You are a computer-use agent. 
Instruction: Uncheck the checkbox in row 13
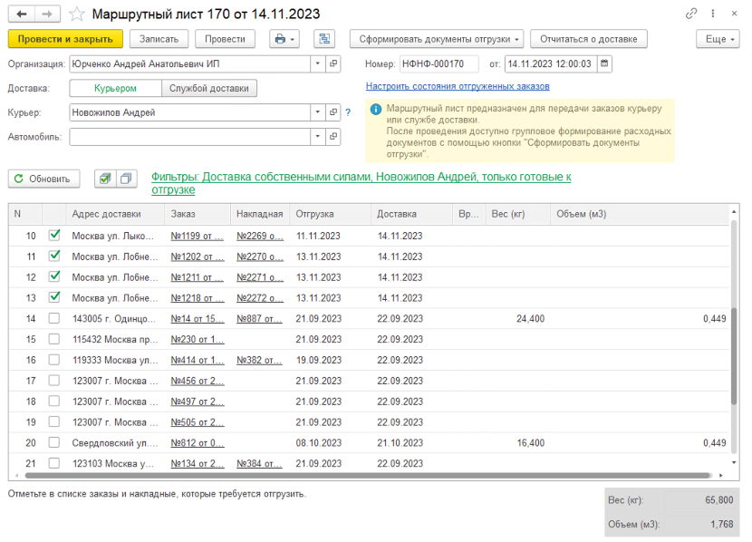pos(54,297)
